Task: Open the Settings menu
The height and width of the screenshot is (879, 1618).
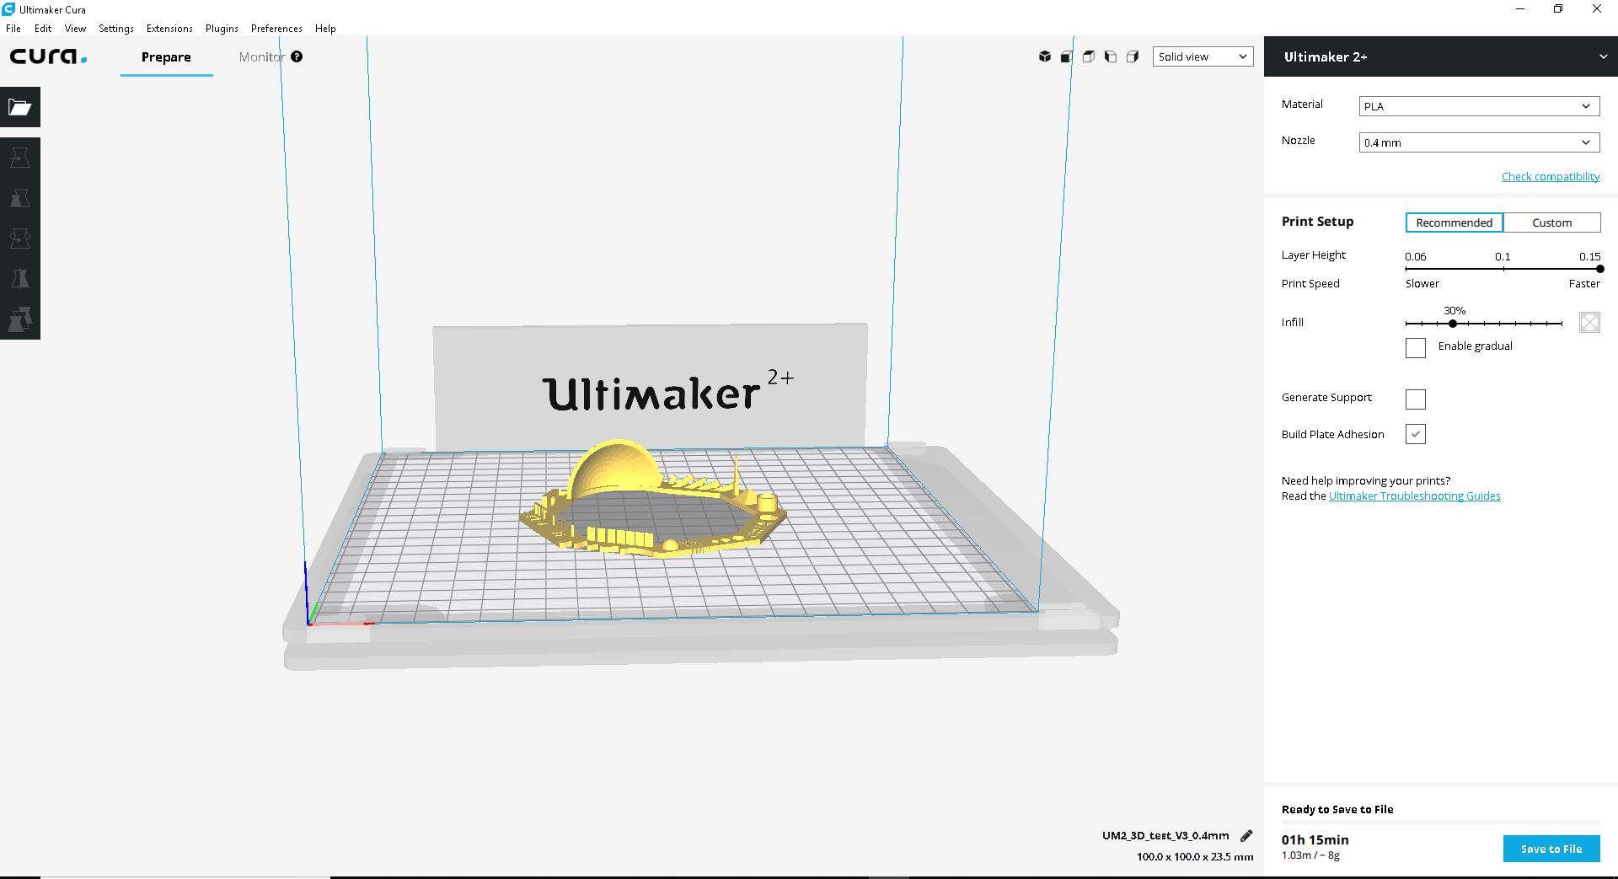Action: (116, 28)
